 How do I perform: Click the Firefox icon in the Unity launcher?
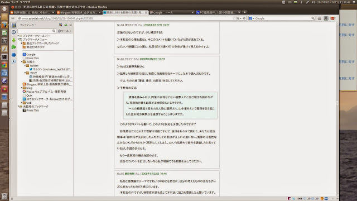pos(4,25)
